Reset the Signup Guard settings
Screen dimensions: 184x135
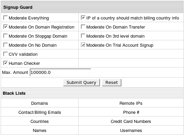[x=112, y=83]
